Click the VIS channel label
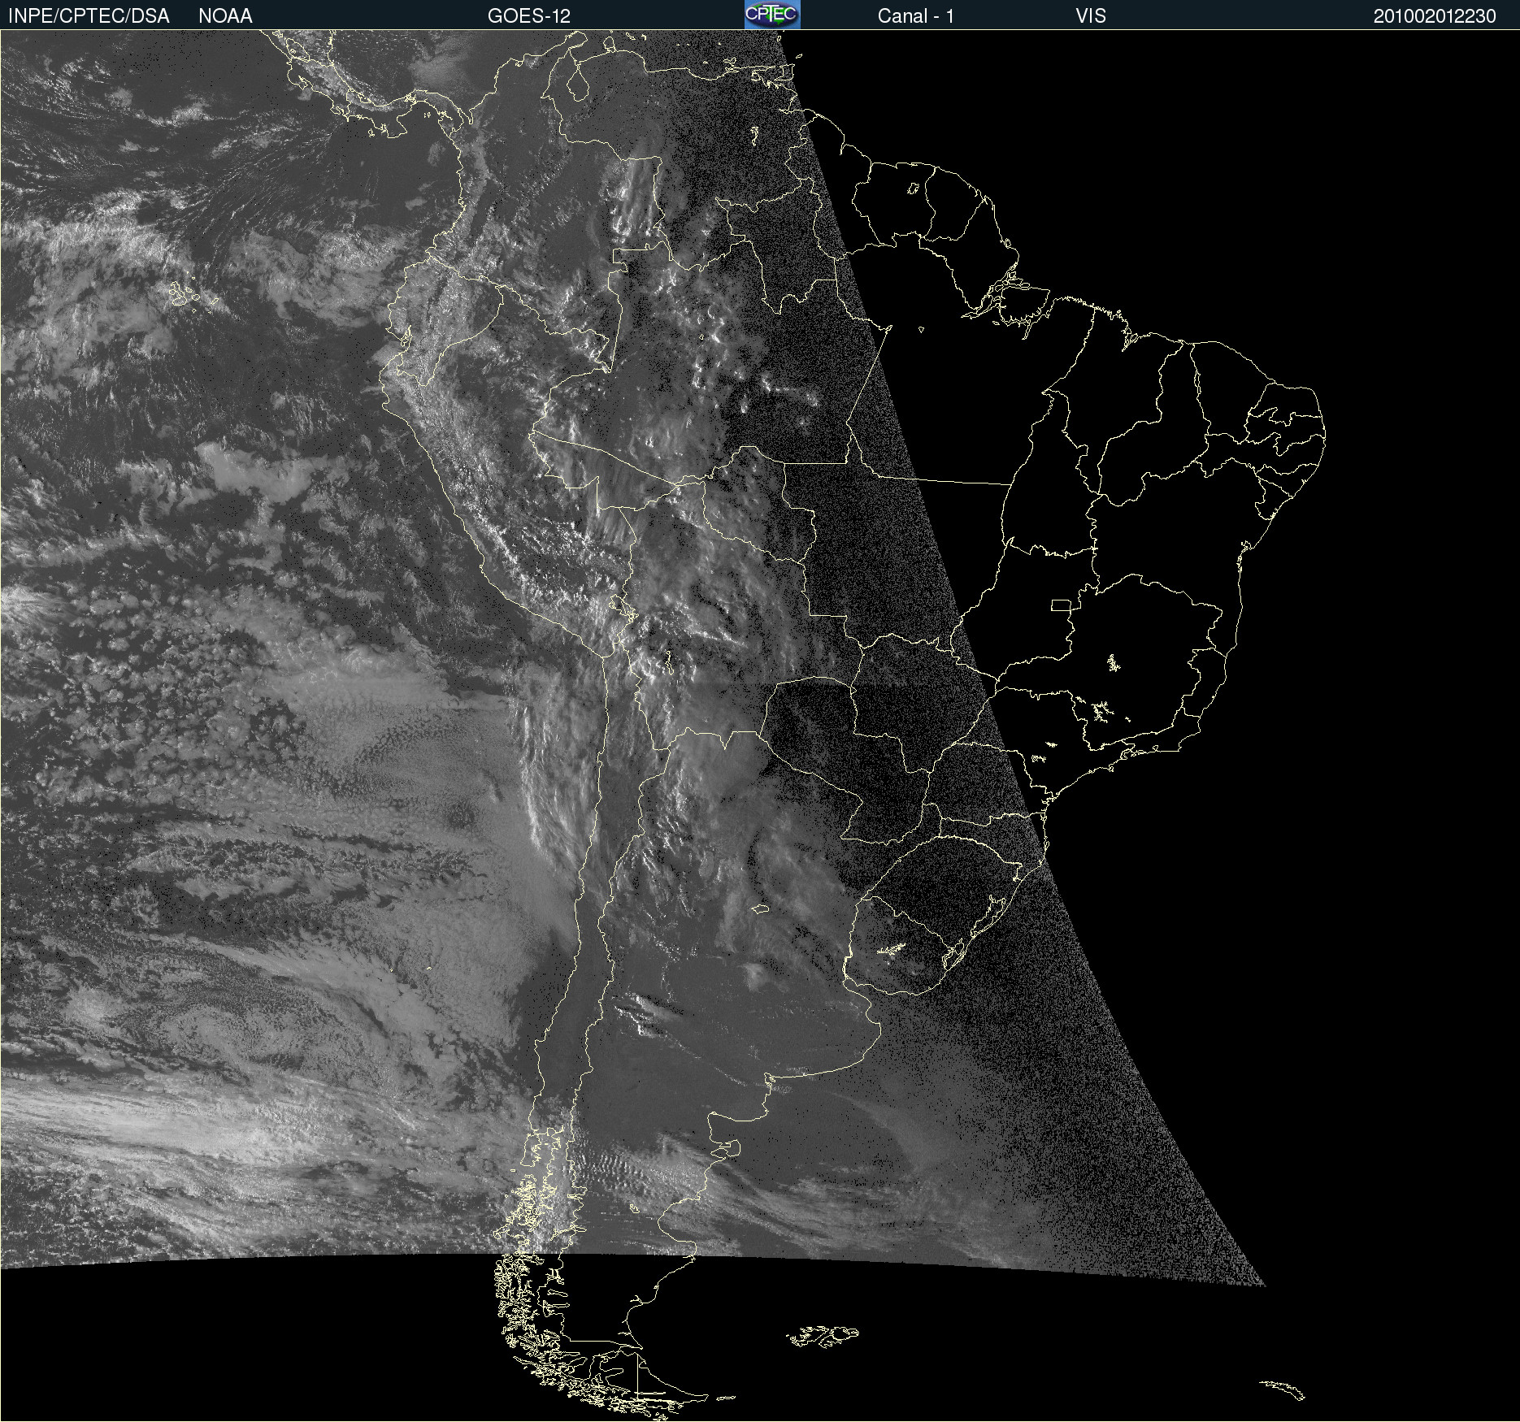 pos(1091,16)
